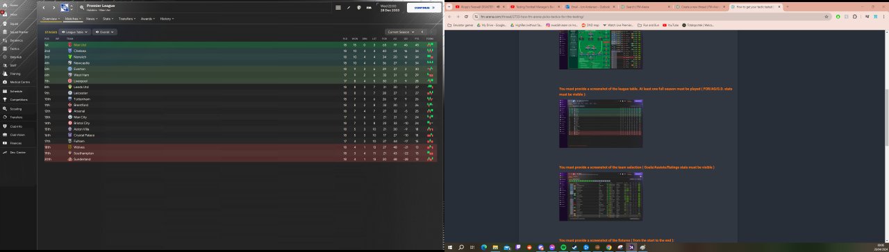Open the History tab
Image resolution: width=889 pixels, height=252 pixels.
167,19
